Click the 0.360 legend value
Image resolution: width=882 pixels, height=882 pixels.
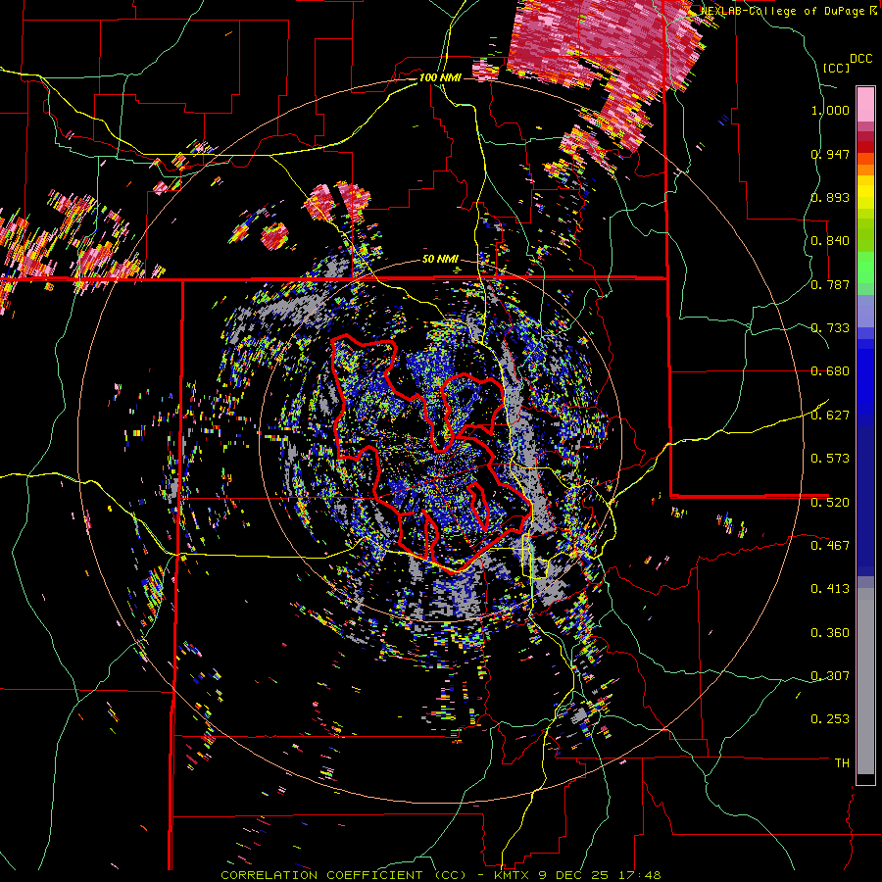[830, 633]
